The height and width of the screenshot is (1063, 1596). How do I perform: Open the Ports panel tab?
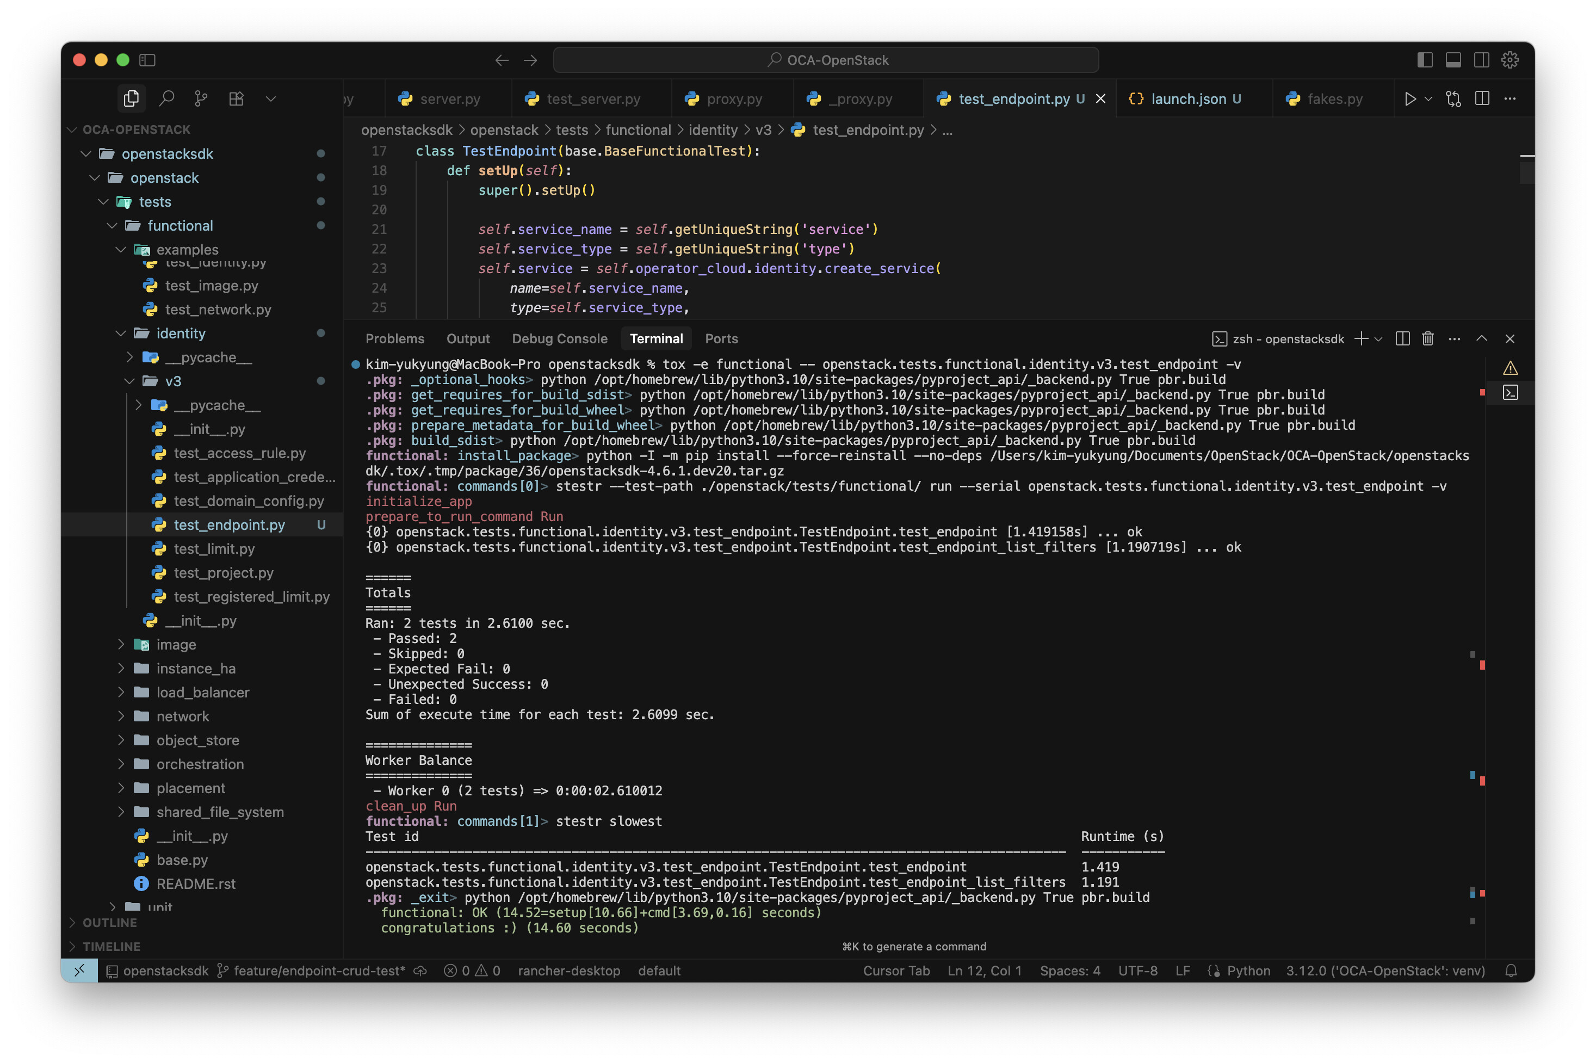pos(721,338)
